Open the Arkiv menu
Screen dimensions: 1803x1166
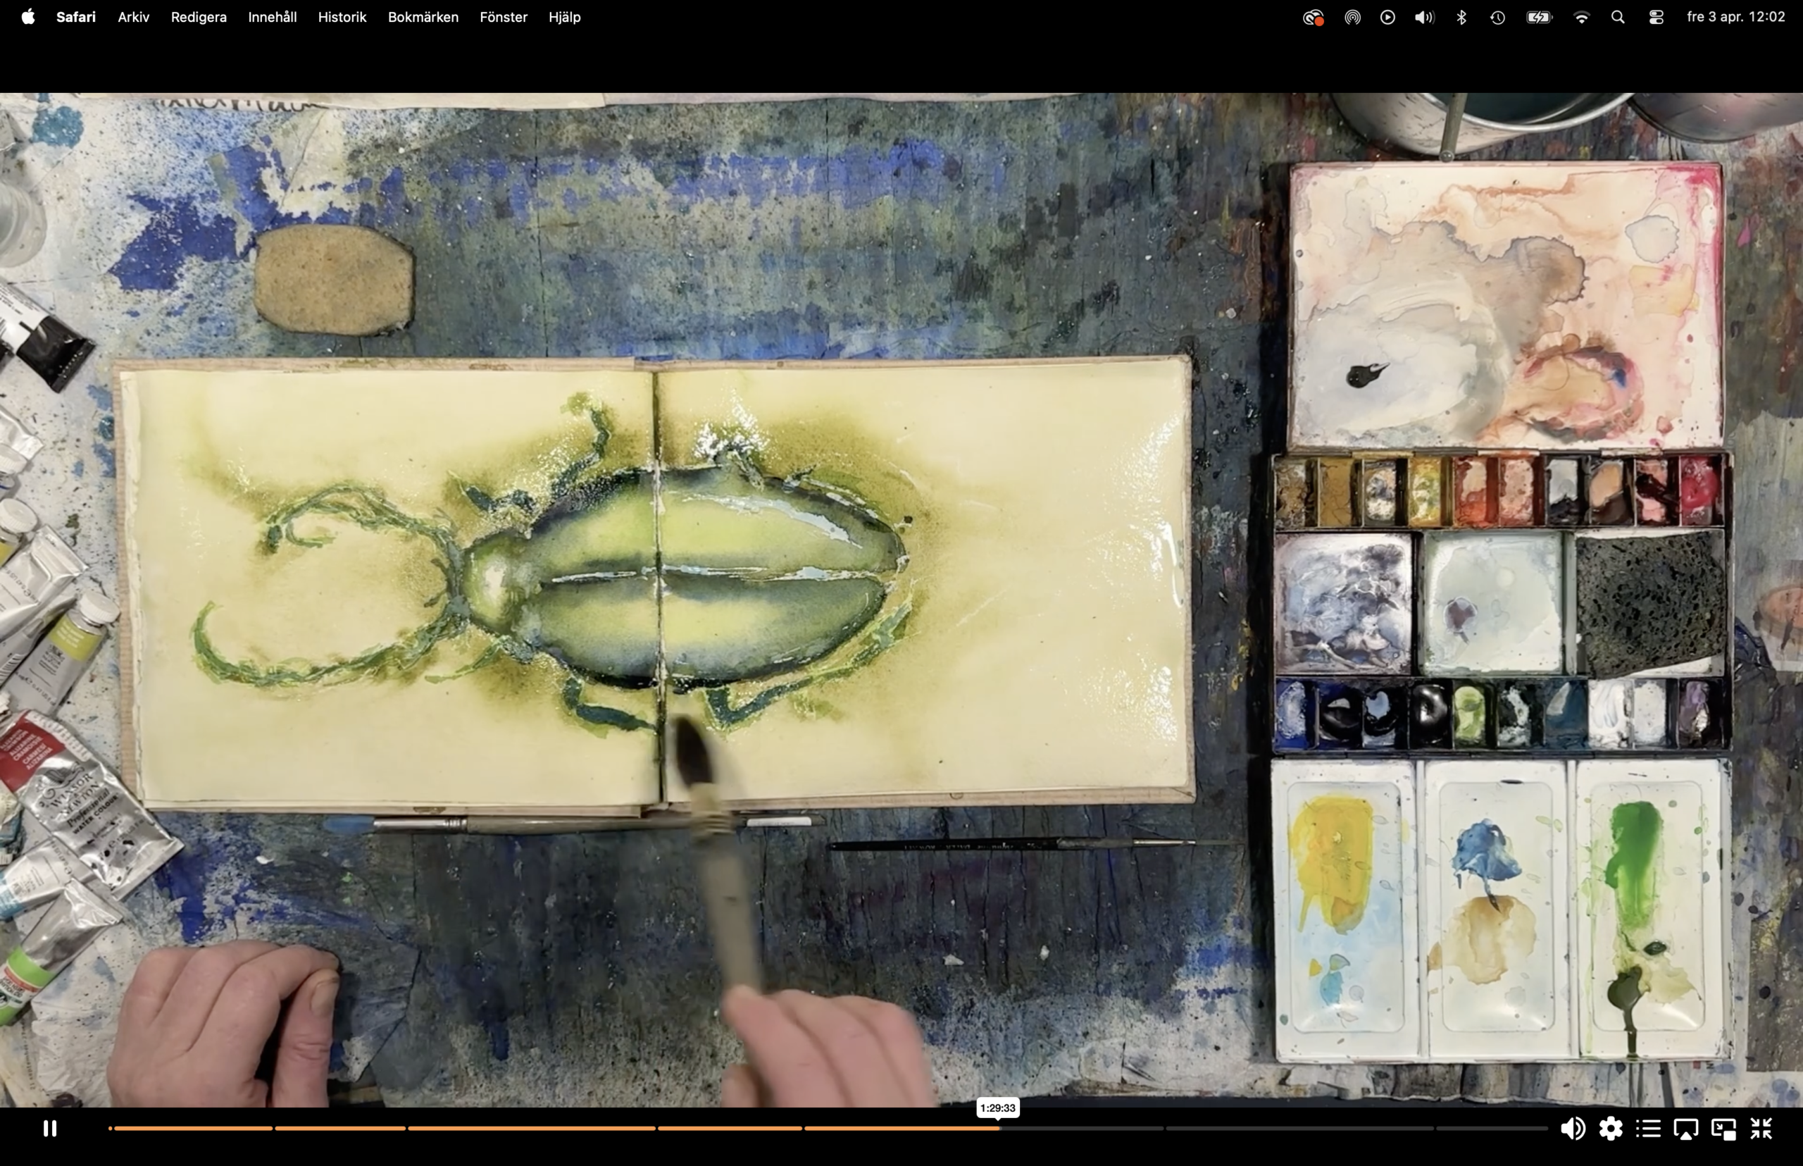coord(133,17)
